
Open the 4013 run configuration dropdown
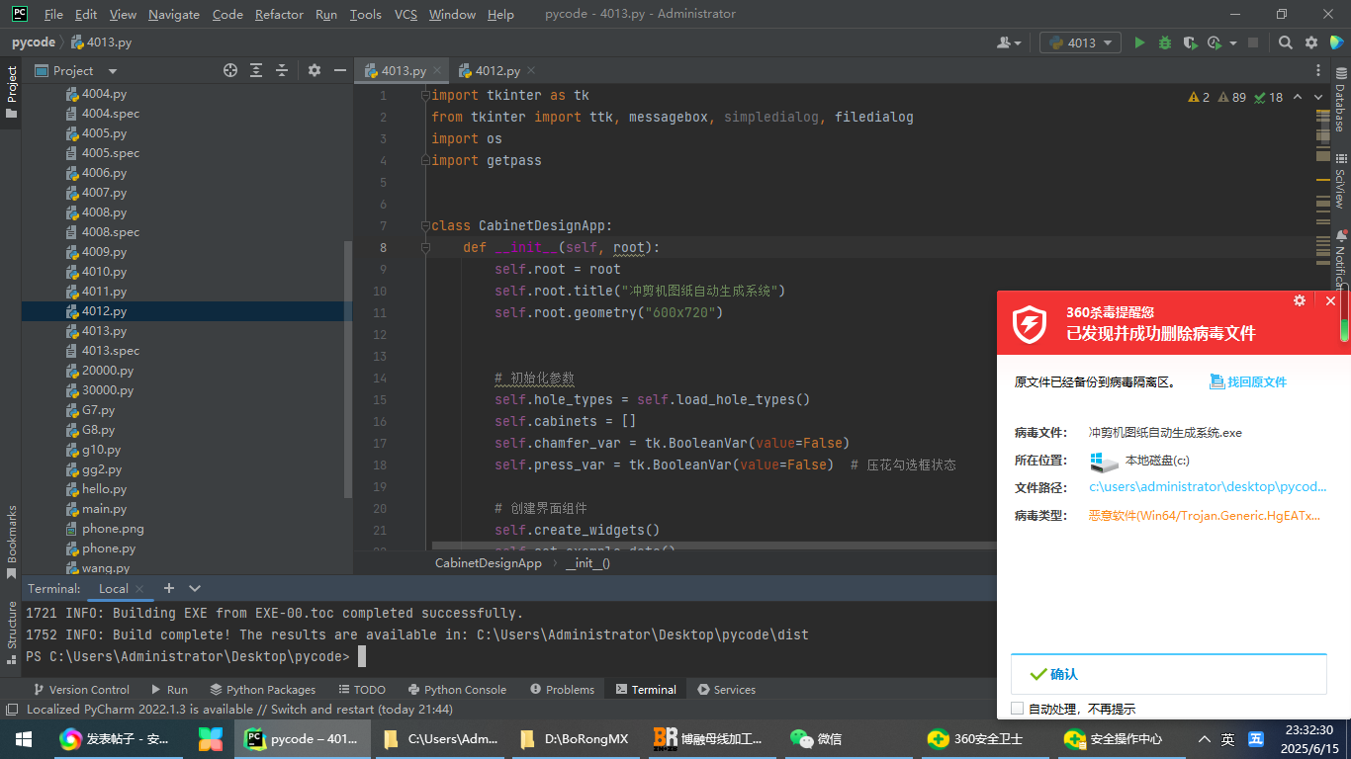tap(1080, 42)
